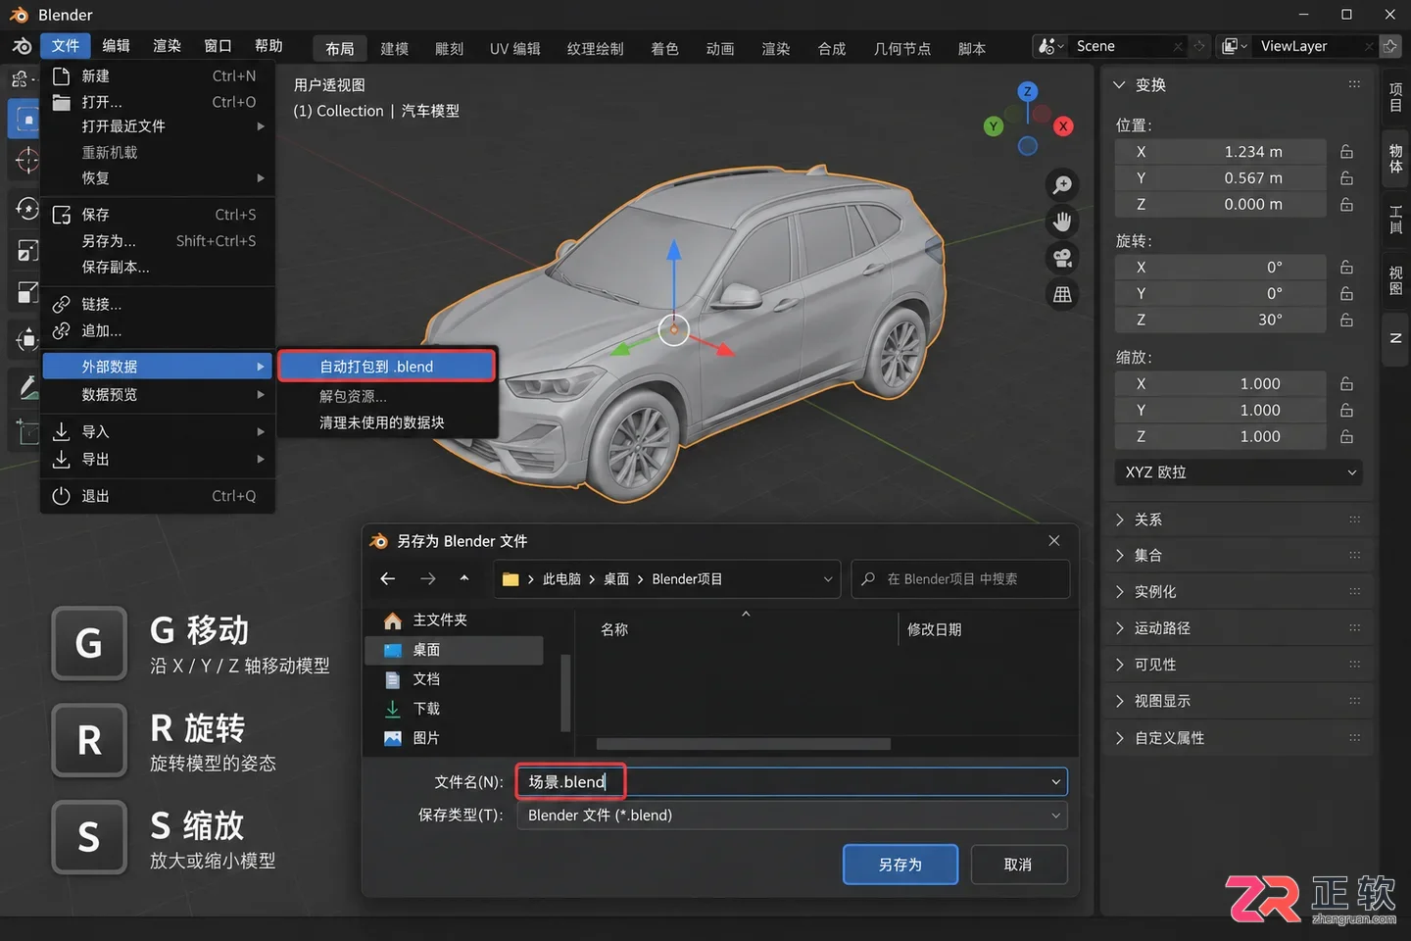Go up one folder level in dialog
This screenshot has width=1411, height=941.
[x=464, y=578]
